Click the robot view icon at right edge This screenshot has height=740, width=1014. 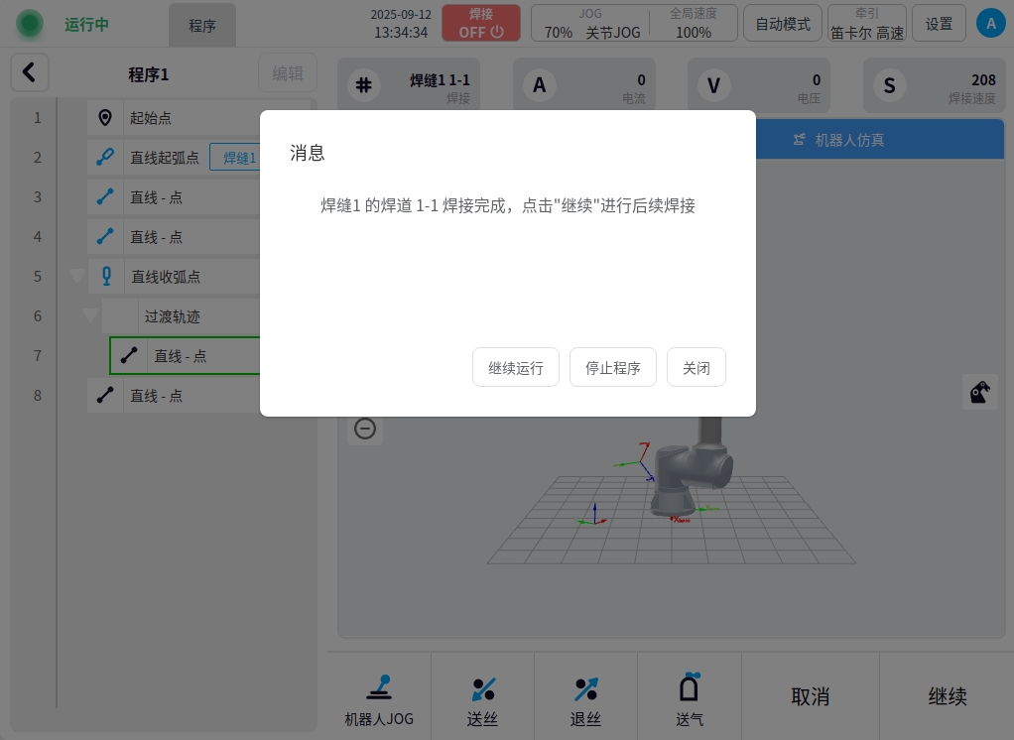point(979,392)
